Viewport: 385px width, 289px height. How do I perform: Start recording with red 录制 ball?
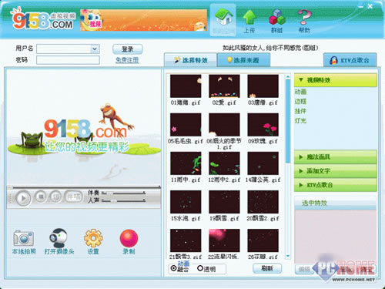pos(129,238)
